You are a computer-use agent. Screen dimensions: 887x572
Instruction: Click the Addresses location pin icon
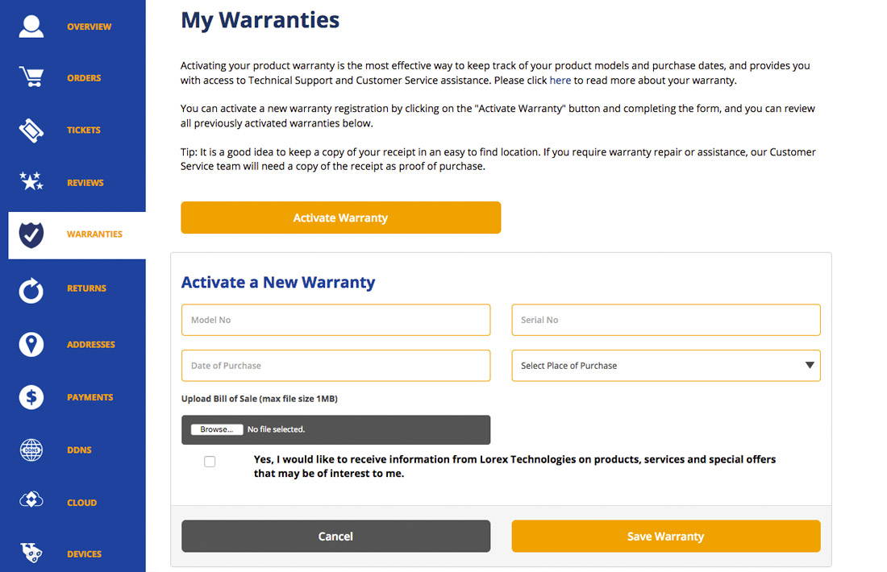pos(31,344)
